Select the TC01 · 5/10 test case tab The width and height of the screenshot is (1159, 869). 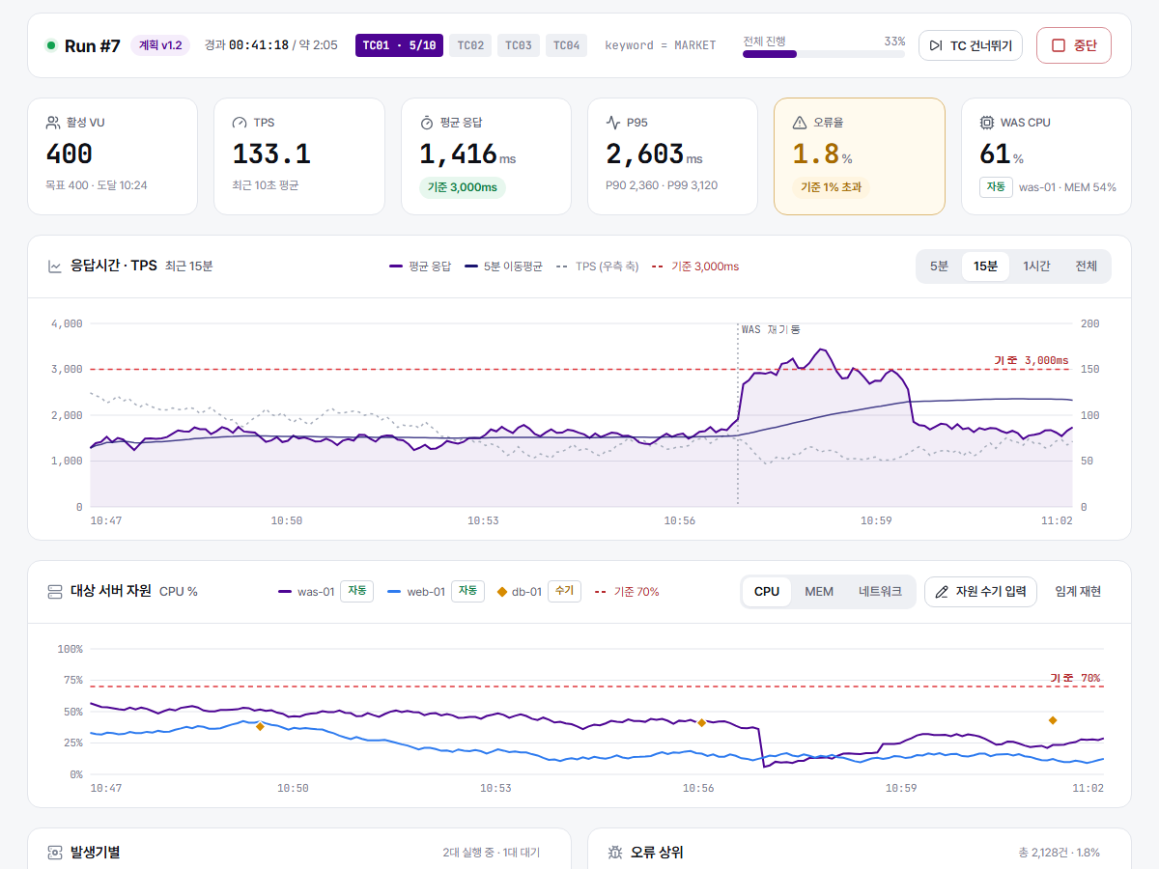click(400, 45)
